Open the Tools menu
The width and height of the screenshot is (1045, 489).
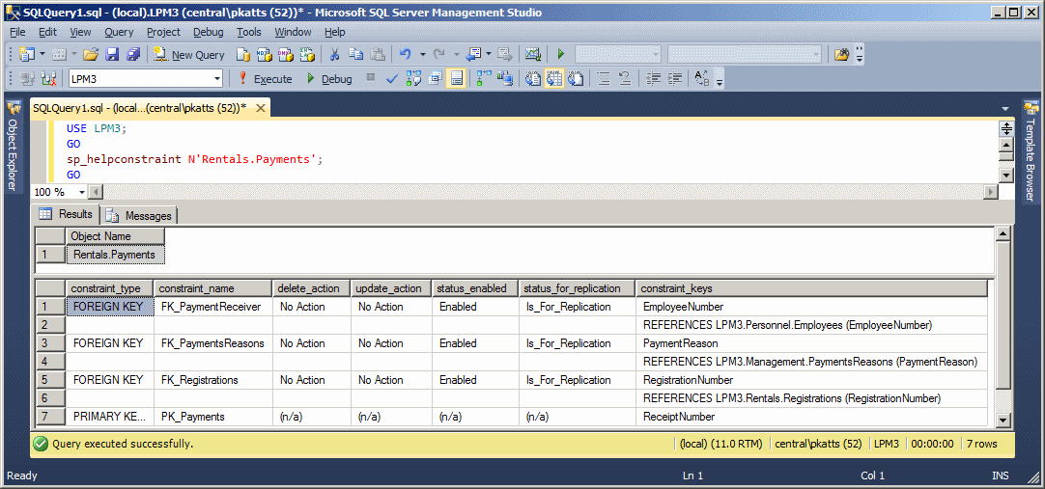(249, 32)
